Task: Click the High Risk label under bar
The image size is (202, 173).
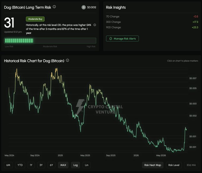Action: click(91, 46)
